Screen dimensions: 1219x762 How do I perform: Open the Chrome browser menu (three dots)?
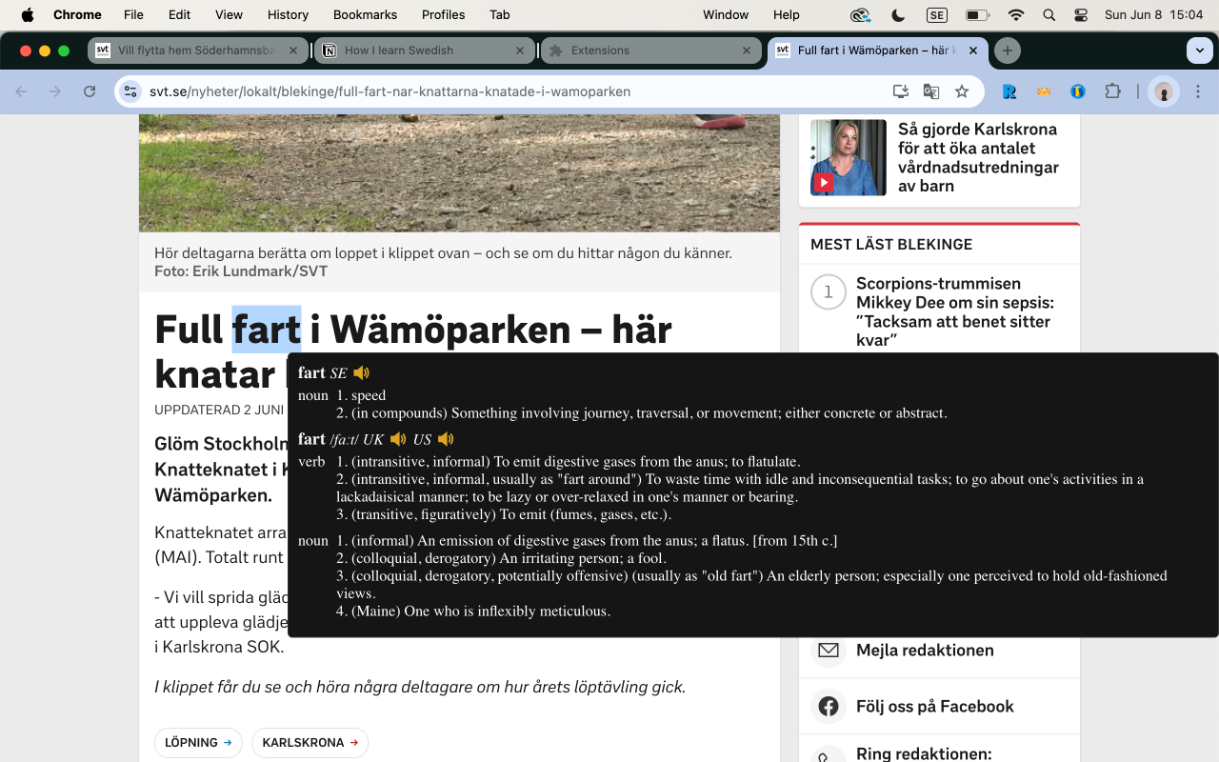pyautogui.click(x=1197, y=91)
